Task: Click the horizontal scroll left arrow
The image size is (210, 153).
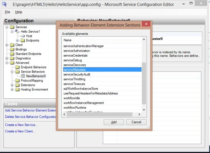Action: 64,115
